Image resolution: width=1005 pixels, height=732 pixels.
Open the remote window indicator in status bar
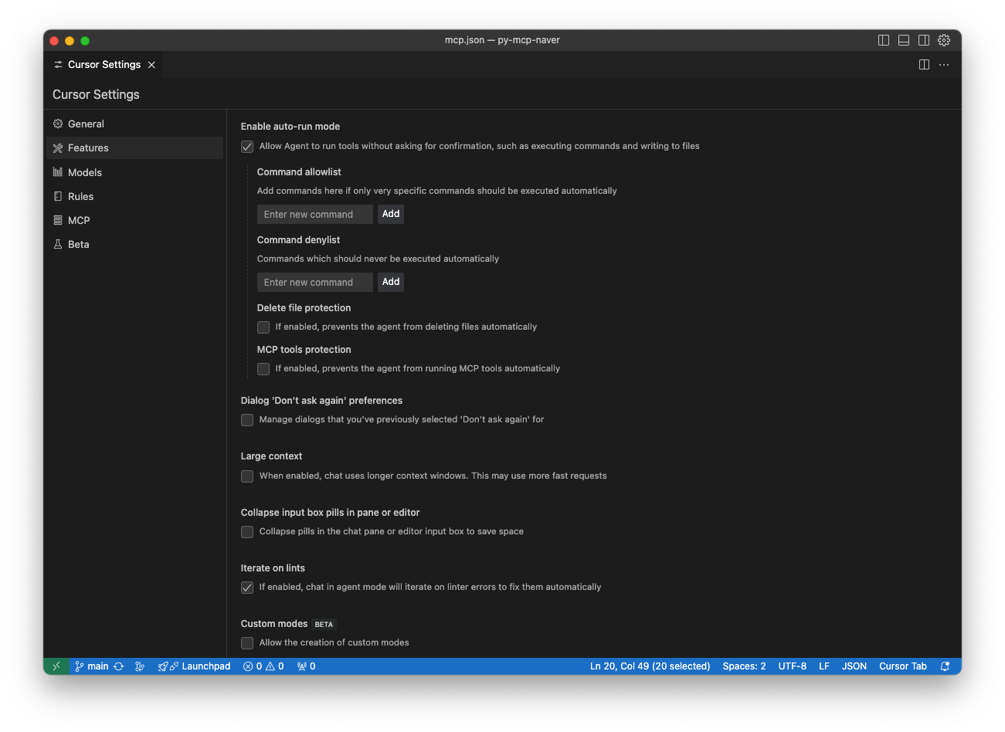click(56, 666)
